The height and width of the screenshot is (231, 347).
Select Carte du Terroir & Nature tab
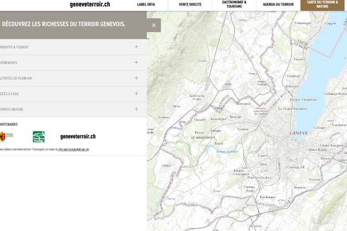tap(323, 4)
